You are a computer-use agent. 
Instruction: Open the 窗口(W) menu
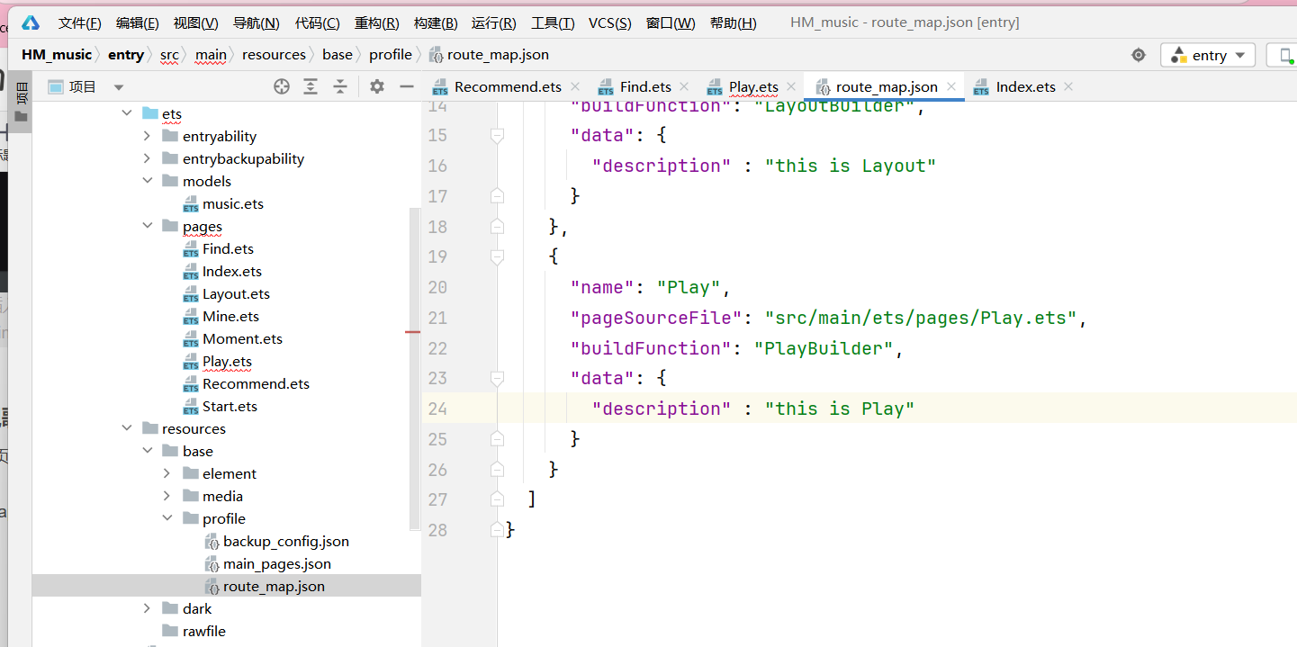pyautogui.click(x=671, y=22)
